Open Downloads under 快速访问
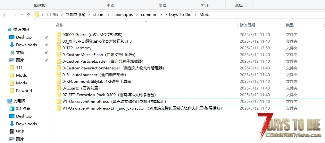Viewport: 325px width, 143px height. click(26, 45)
